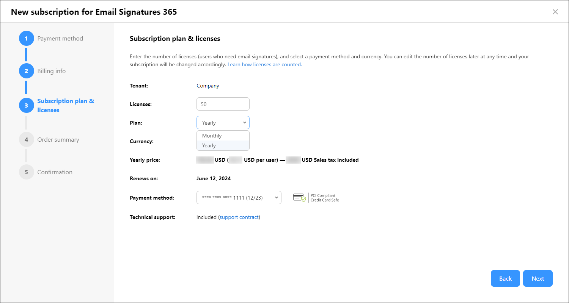
Task: Choose Yearly from the plan list
Action: (223, 145)
